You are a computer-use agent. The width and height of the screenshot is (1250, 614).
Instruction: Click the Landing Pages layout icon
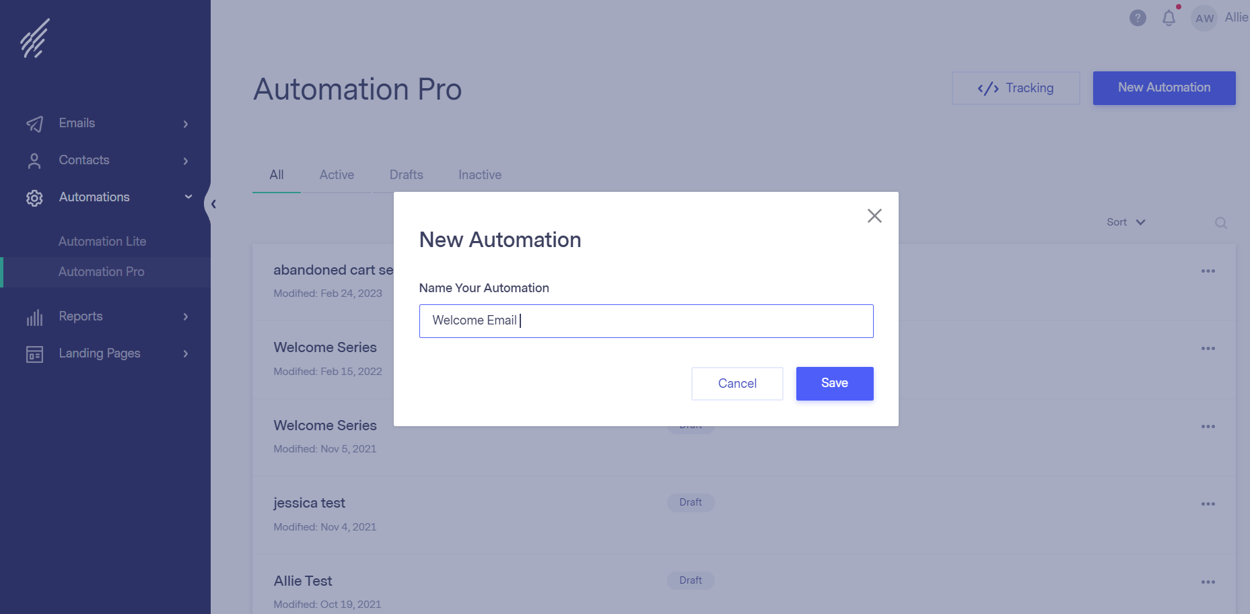[34, 354]
